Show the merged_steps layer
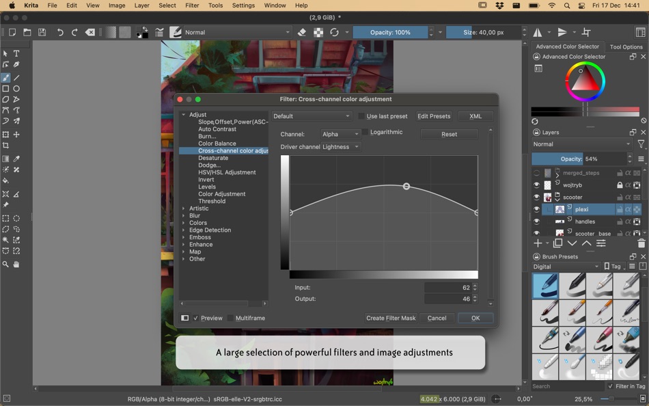Image resolution: width=649 pixels, height=406 pixels. tap(536, 173)
